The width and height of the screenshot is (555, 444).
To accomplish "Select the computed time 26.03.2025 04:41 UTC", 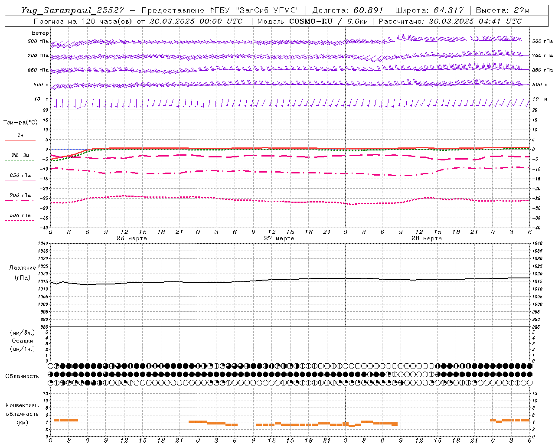I will coord(475,21).
